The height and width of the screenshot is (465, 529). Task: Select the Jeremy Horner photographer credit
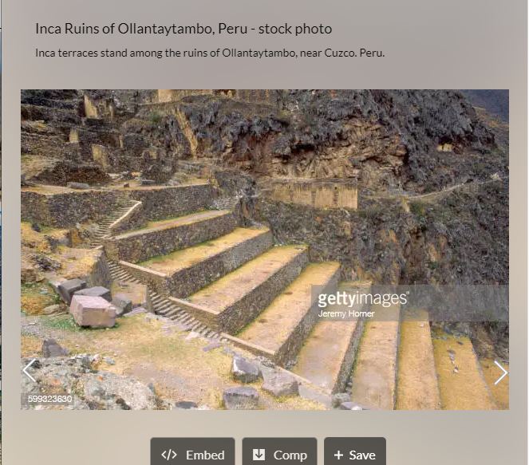coord(346,314)
